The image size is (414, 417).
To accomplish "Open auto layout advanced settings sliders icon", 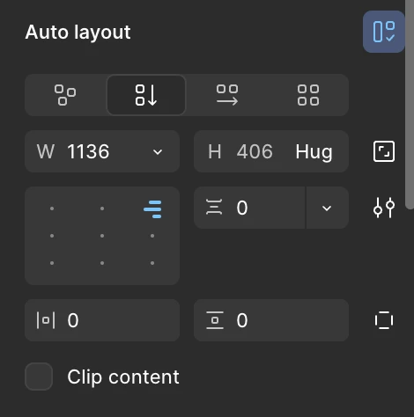I will [x=384, y=208].
